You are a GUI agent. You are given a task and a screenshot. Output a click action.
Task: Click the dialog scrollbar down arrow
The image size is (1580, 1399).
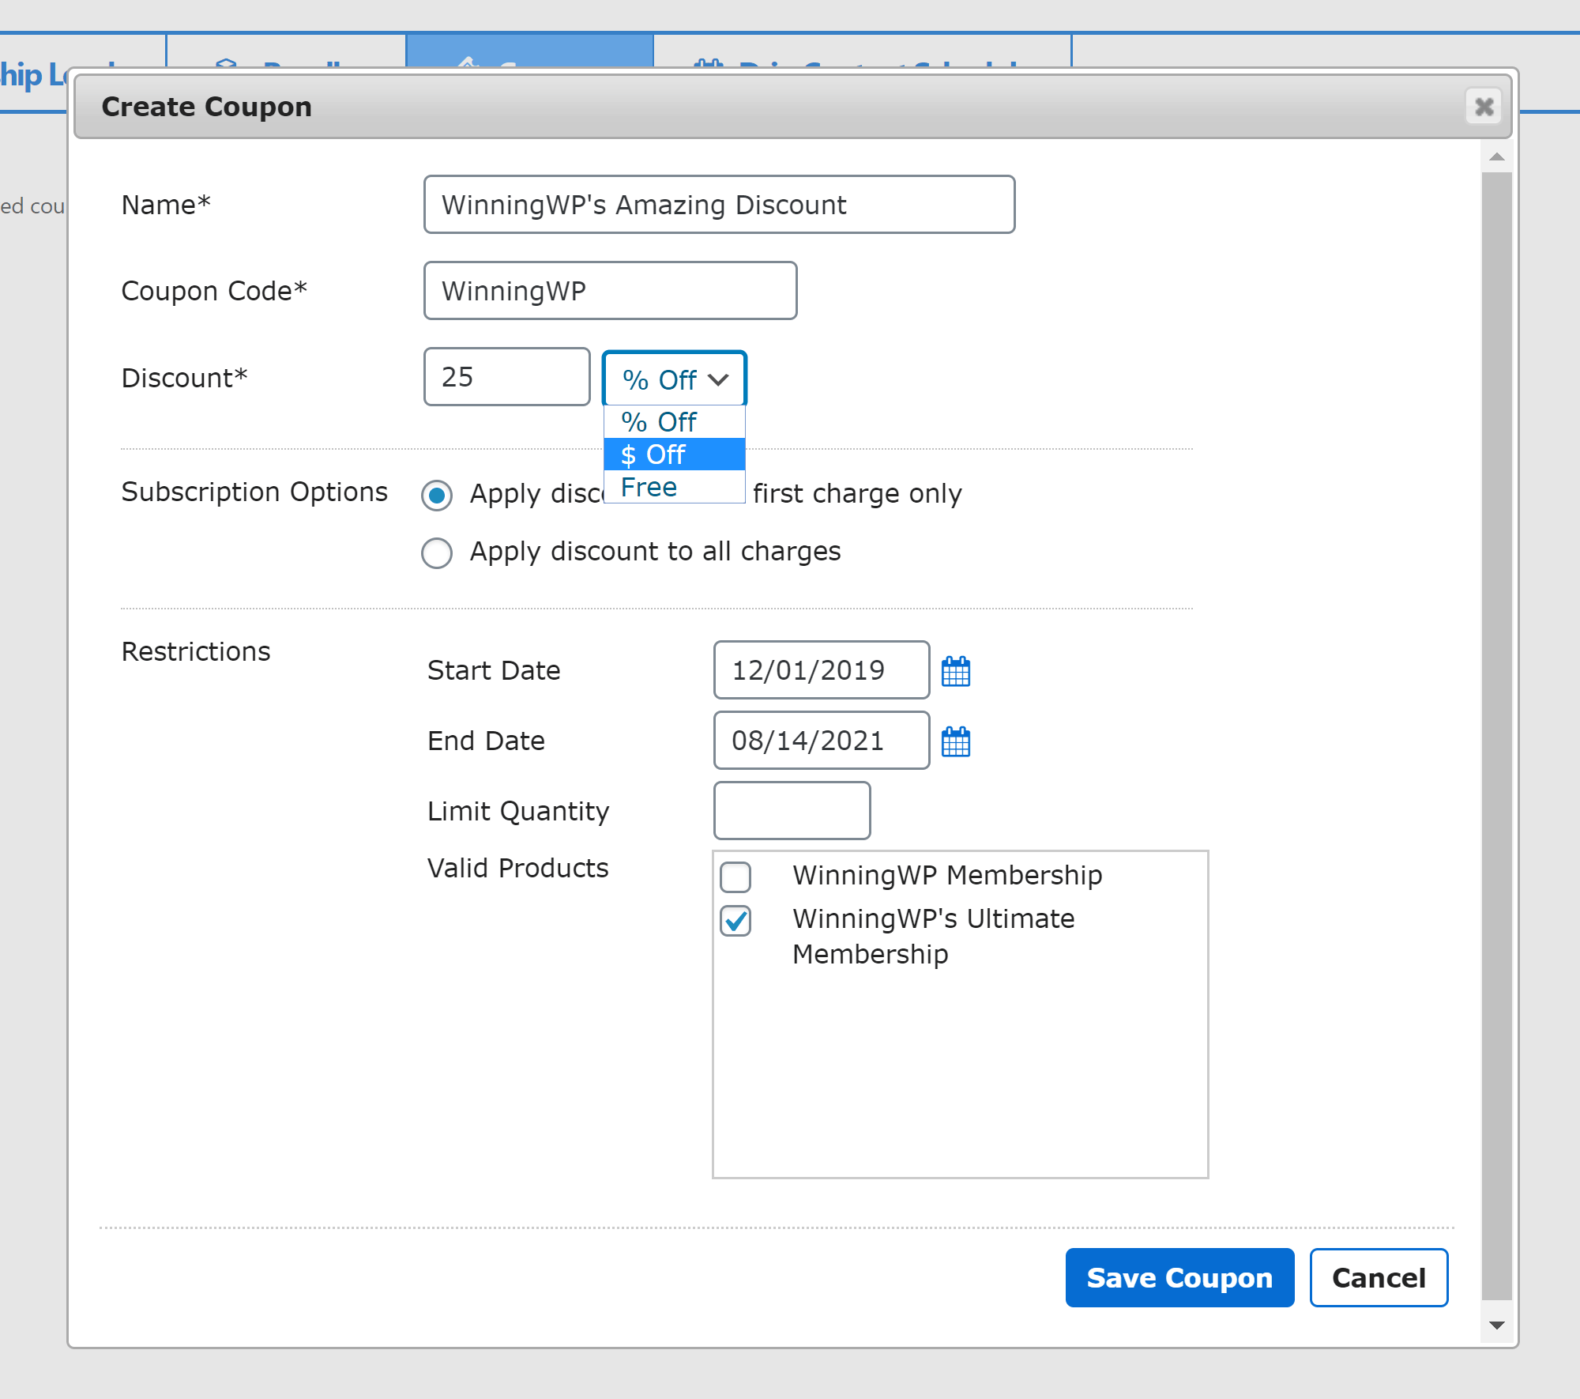pos(1496,1325)
